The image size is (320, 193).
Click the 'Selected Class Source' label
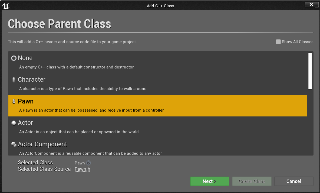click(44, 169)
